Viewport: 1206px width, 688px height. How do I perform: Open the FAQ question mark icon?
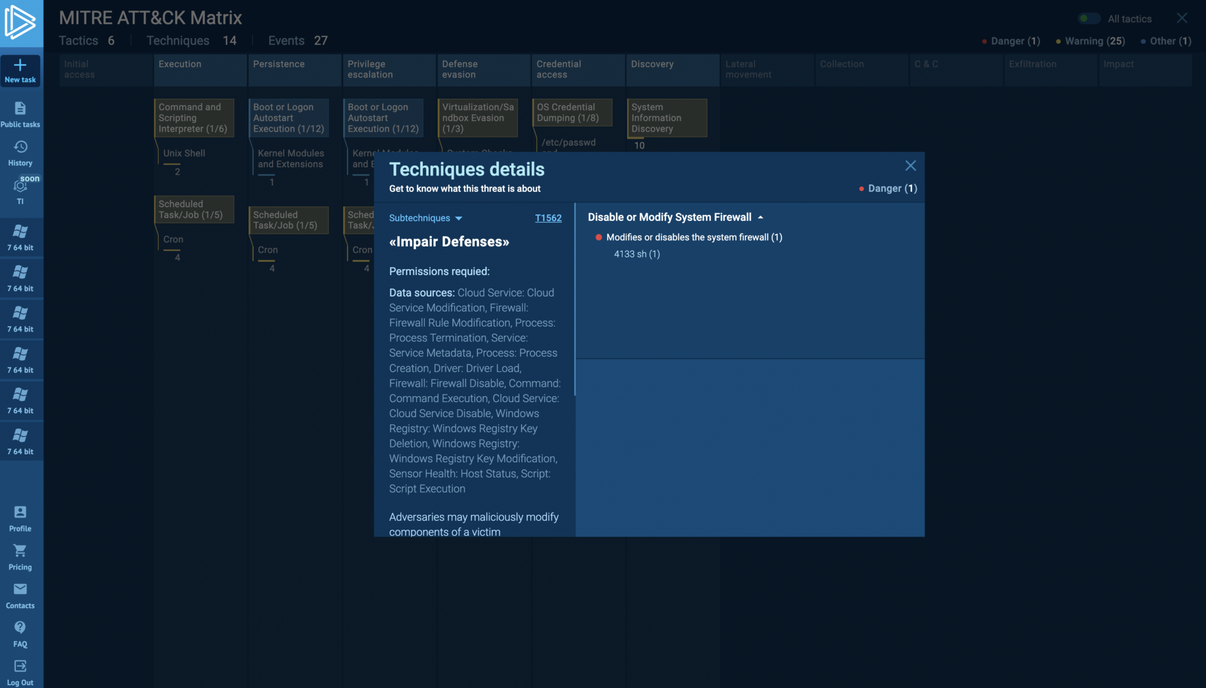click(x=20, y=628)
